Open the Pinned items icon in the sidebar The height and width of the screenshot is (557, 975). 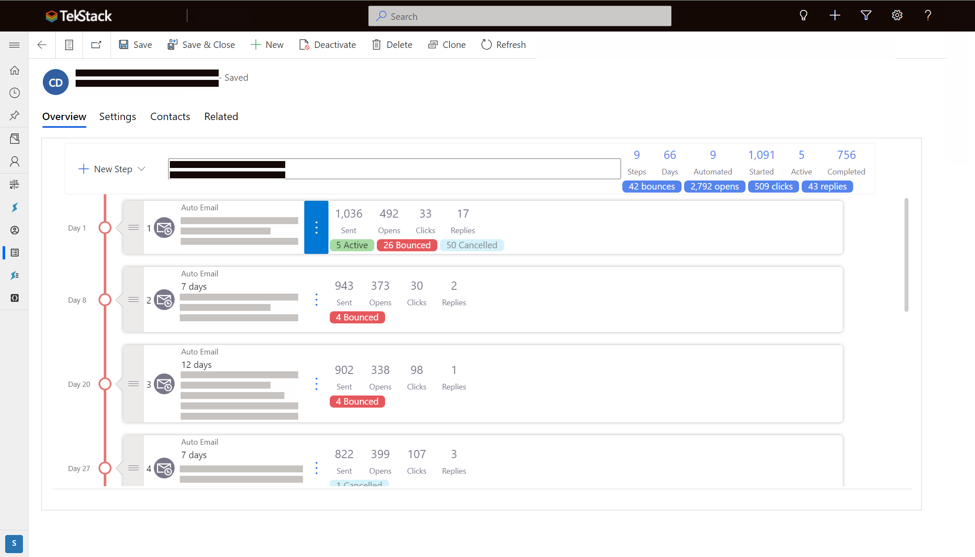click(15, 115)
